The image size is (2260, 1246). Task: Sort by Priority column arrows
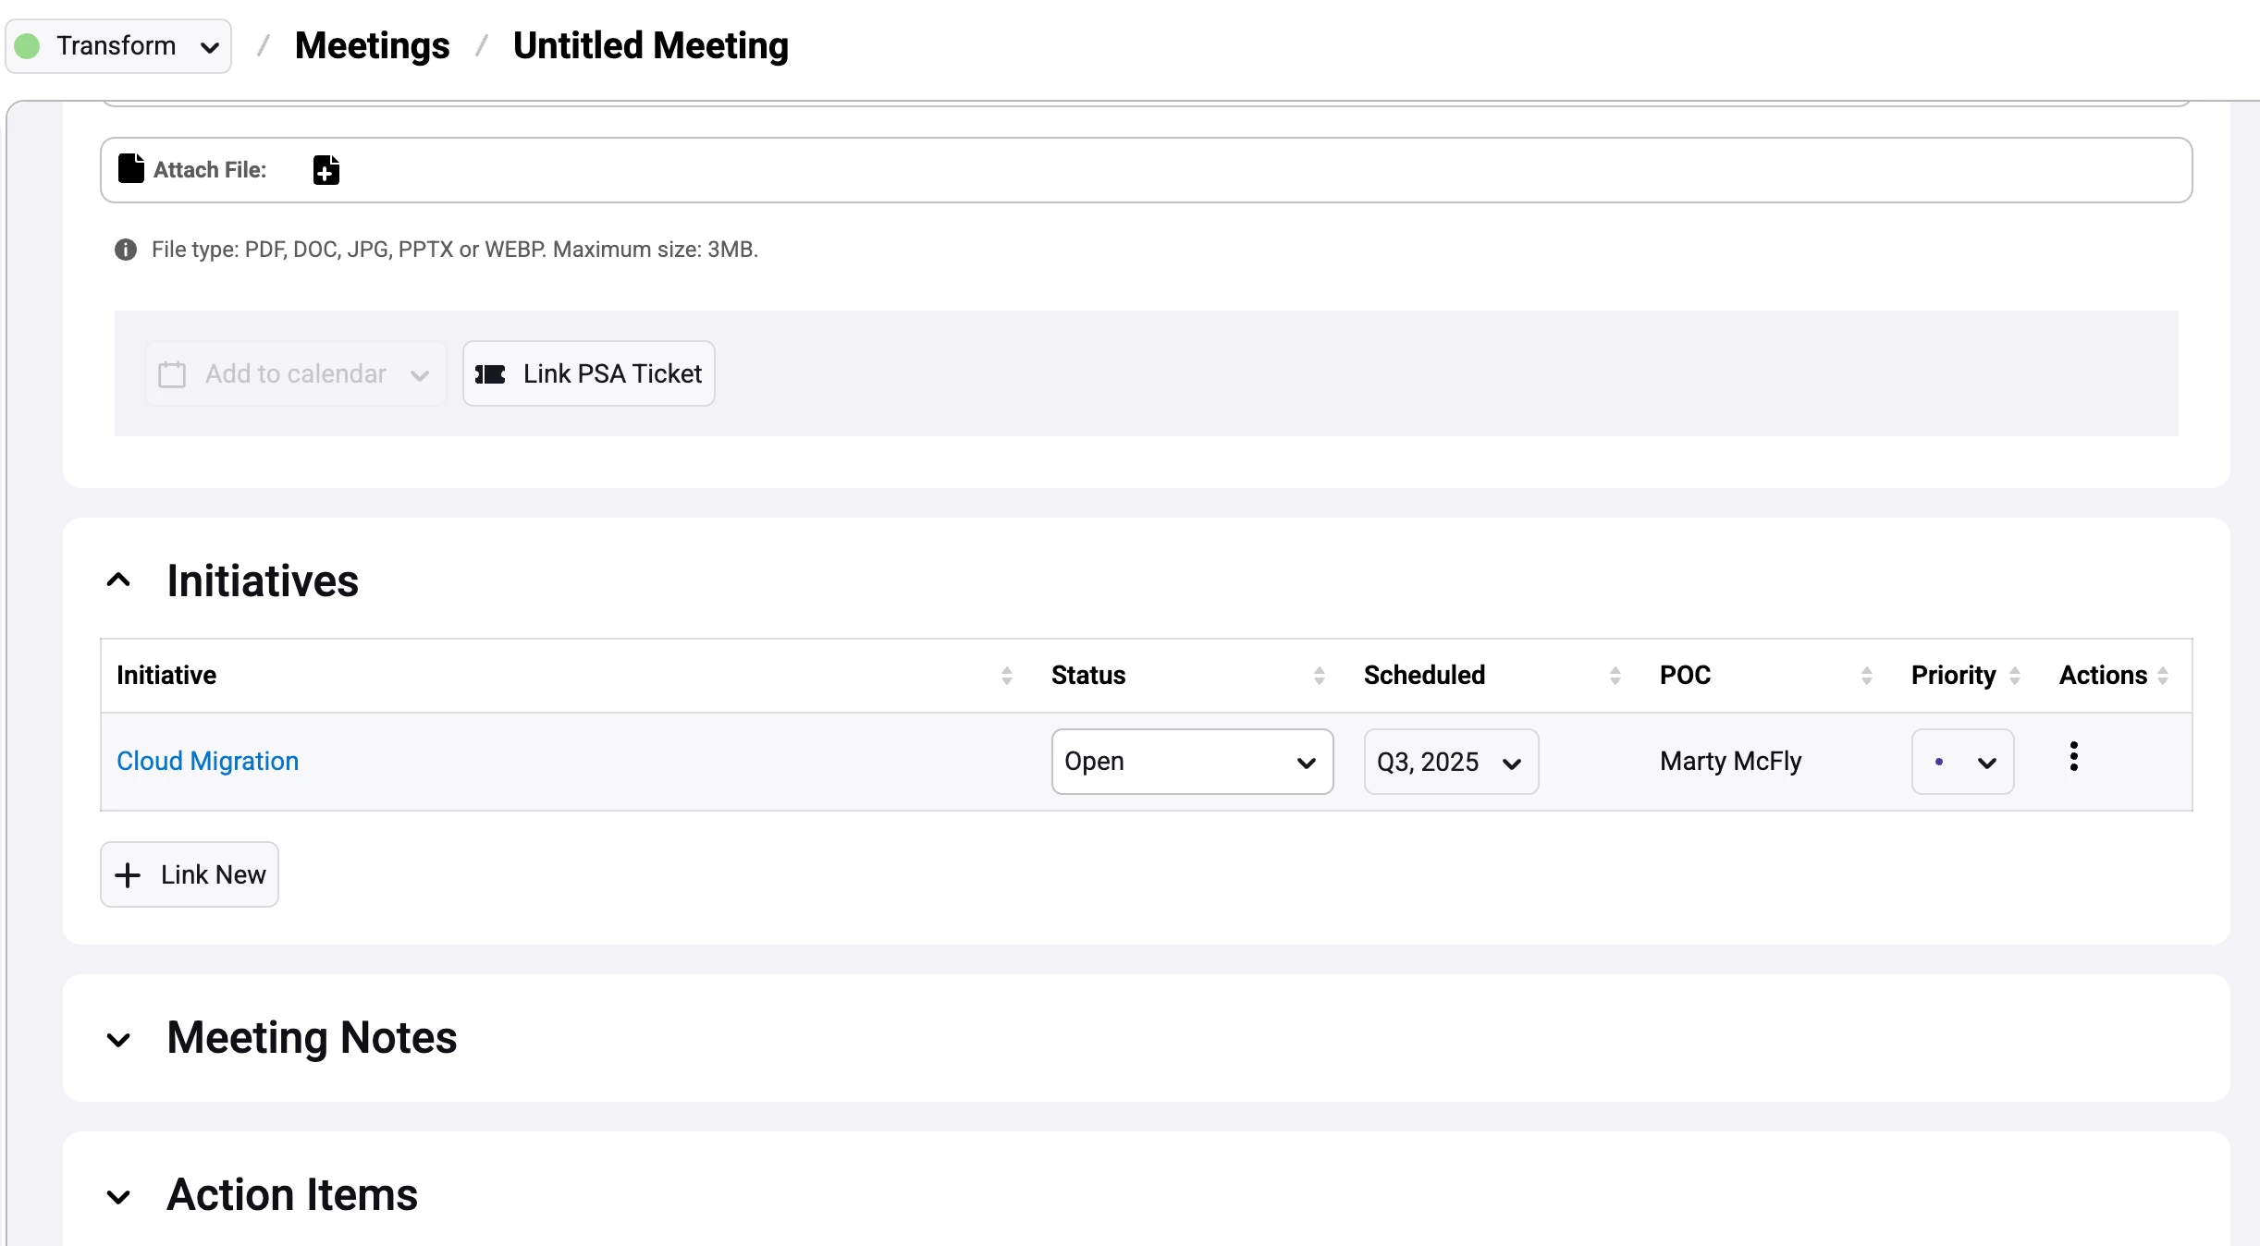(x=2015, y=676)
